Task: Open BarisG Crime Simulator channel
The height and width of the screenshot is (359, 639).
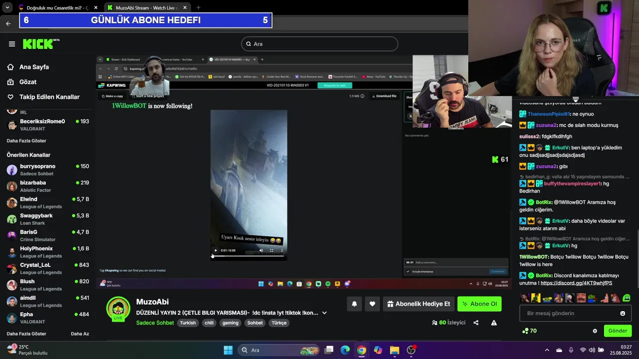Action: [x=47, y=235]
